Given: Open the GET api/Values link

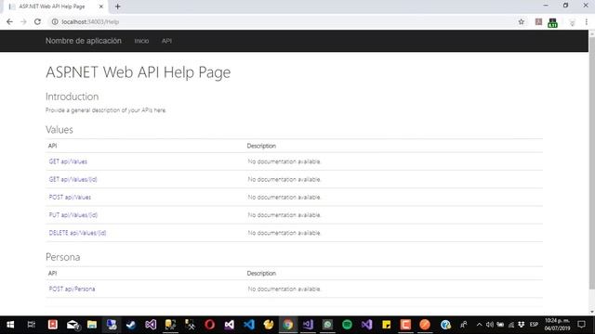Looking at the screenshot, I should tap(68, 161).
